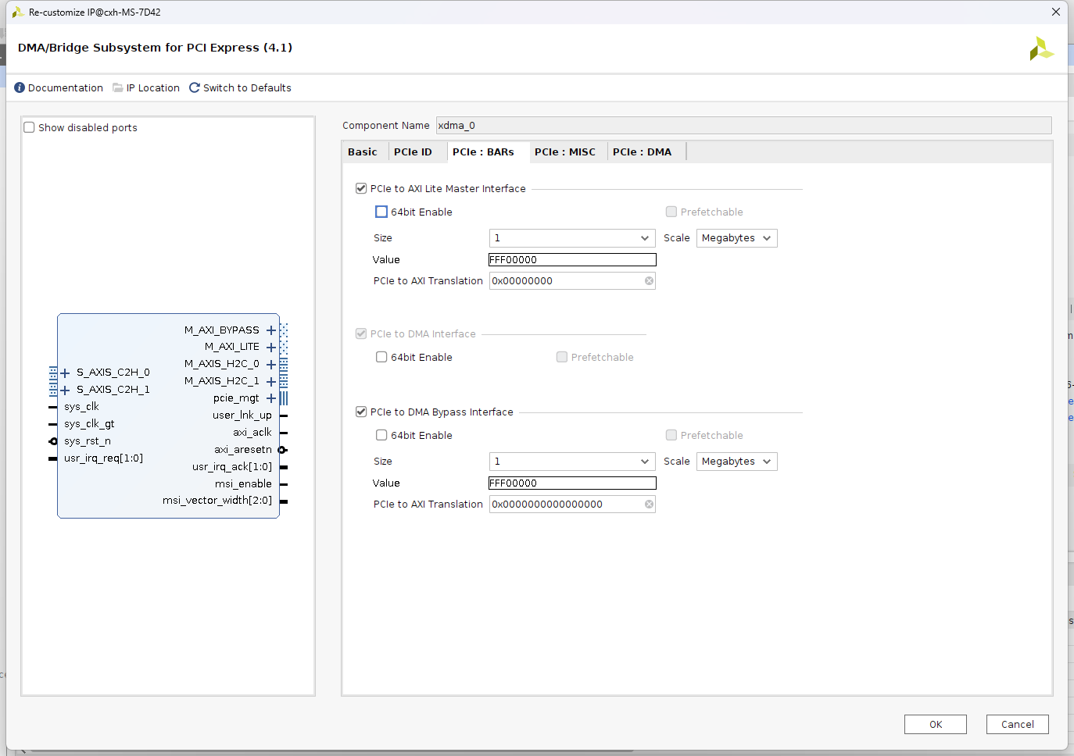
Task: Click the IP Location folder icon
Action: pos(118,87)
